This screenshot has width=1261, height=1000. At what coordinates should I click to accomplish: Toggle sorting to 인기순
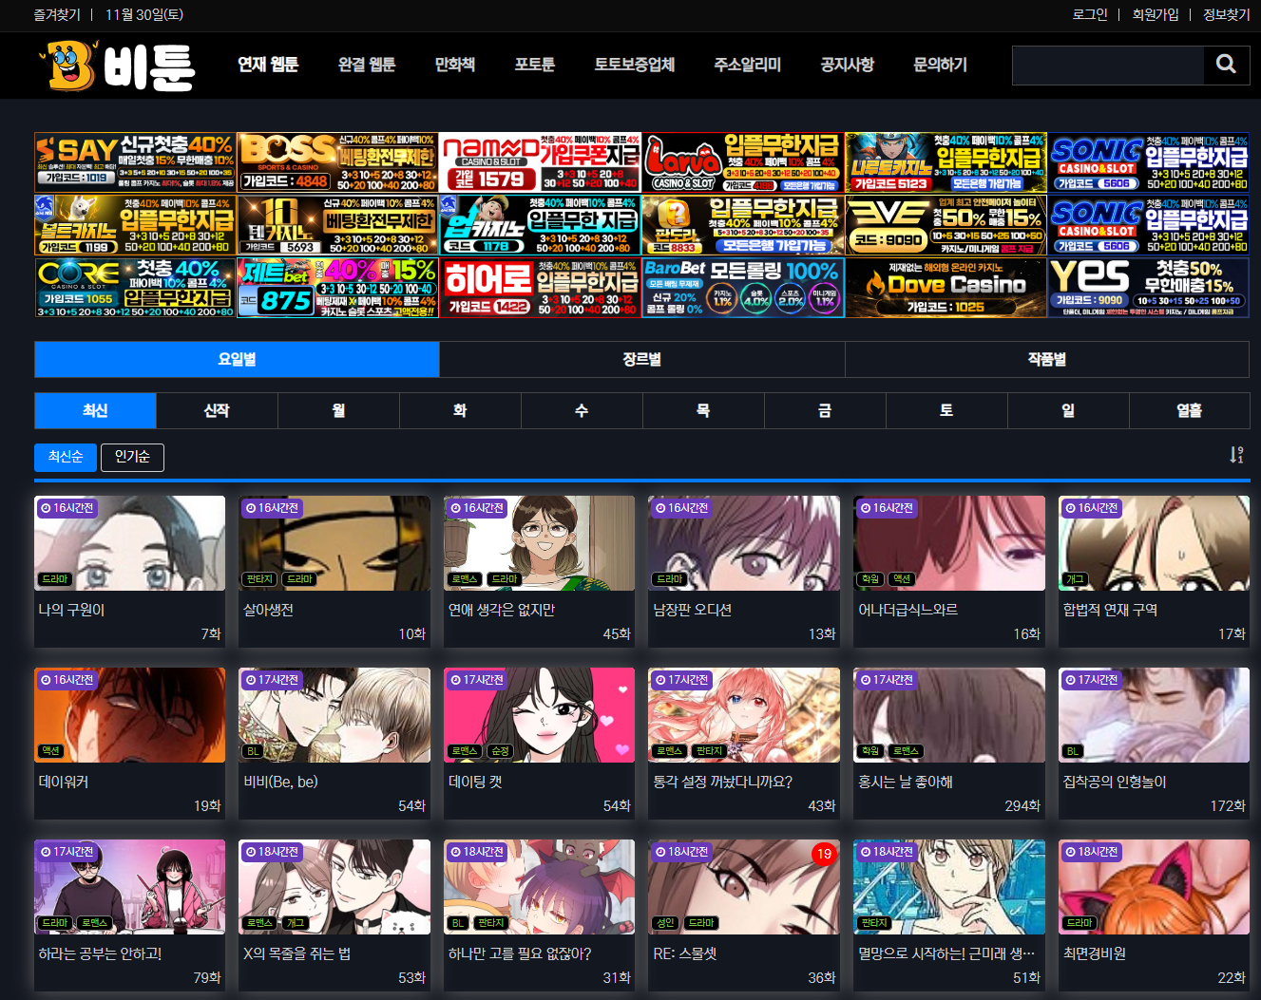coord(132,457)
